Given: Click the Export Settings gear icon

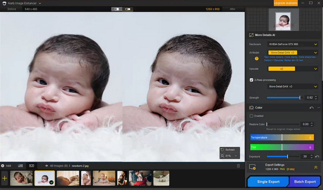Looking at the screenshot, I should point(252,167).
